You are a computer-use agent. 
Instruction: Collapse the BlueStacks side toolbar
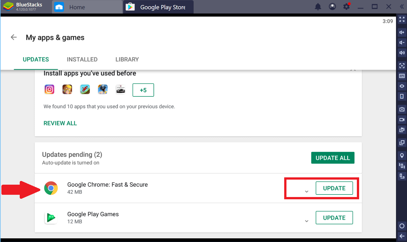(402, 7)
